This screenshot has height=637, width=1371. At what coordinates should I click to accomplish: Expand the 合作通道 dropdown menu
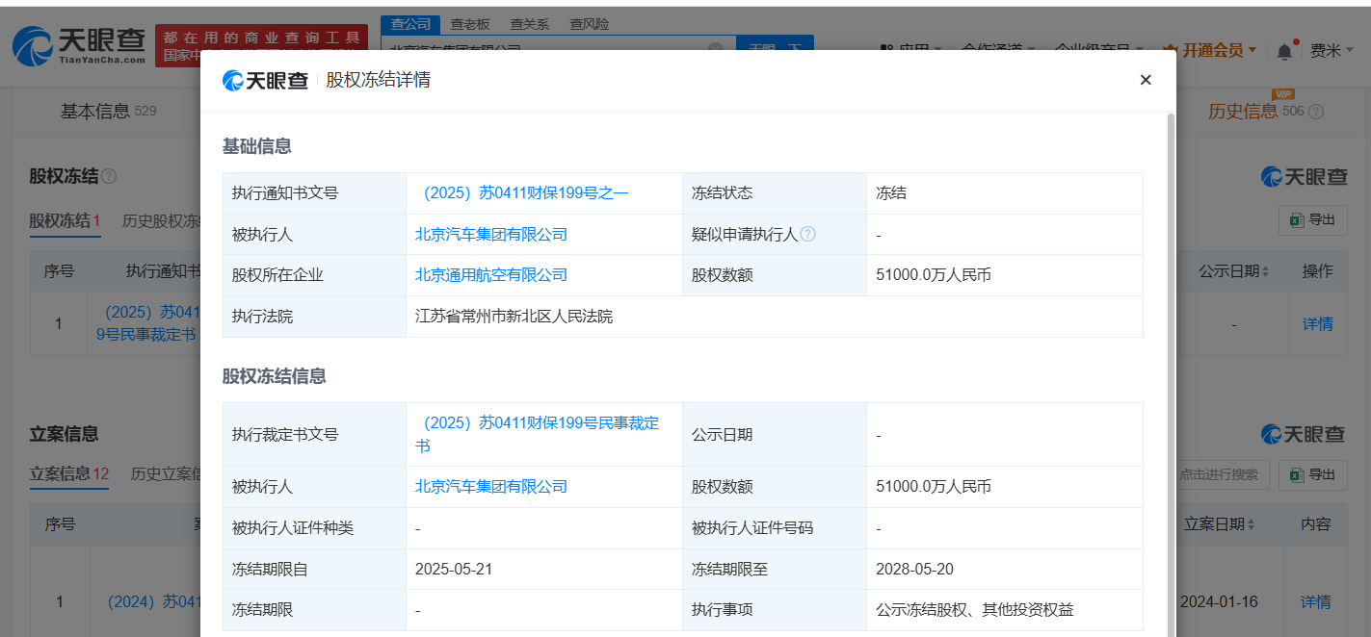point(999,50)
